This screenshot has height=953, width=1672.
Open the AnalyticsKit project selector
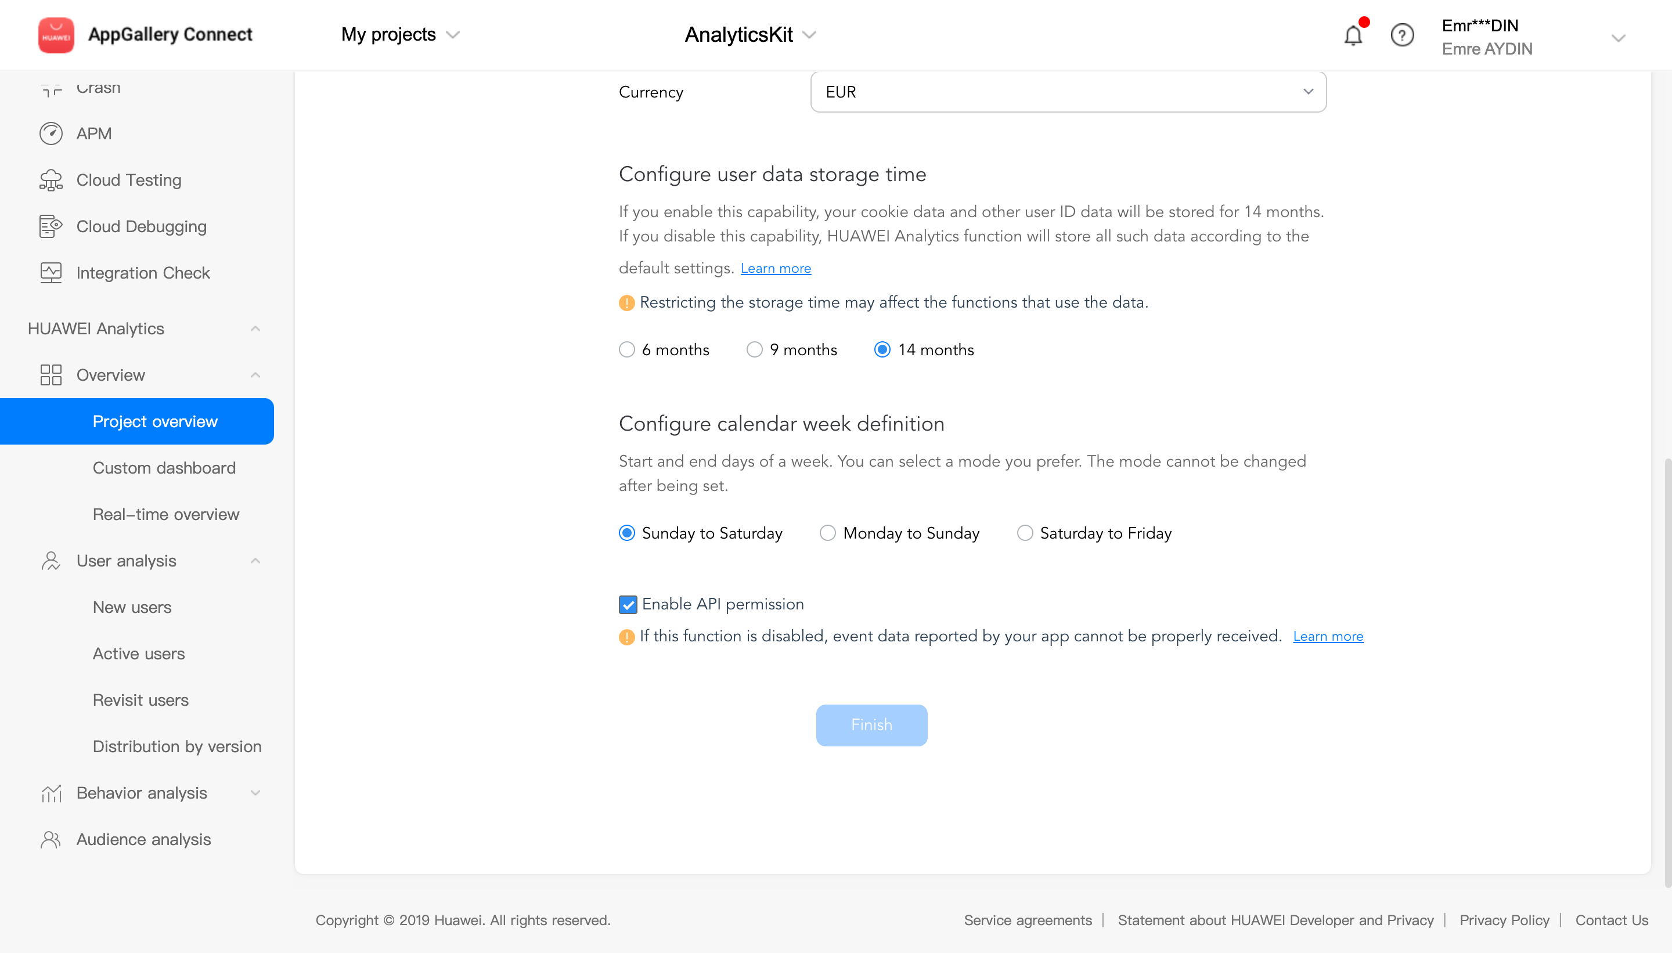750,35
